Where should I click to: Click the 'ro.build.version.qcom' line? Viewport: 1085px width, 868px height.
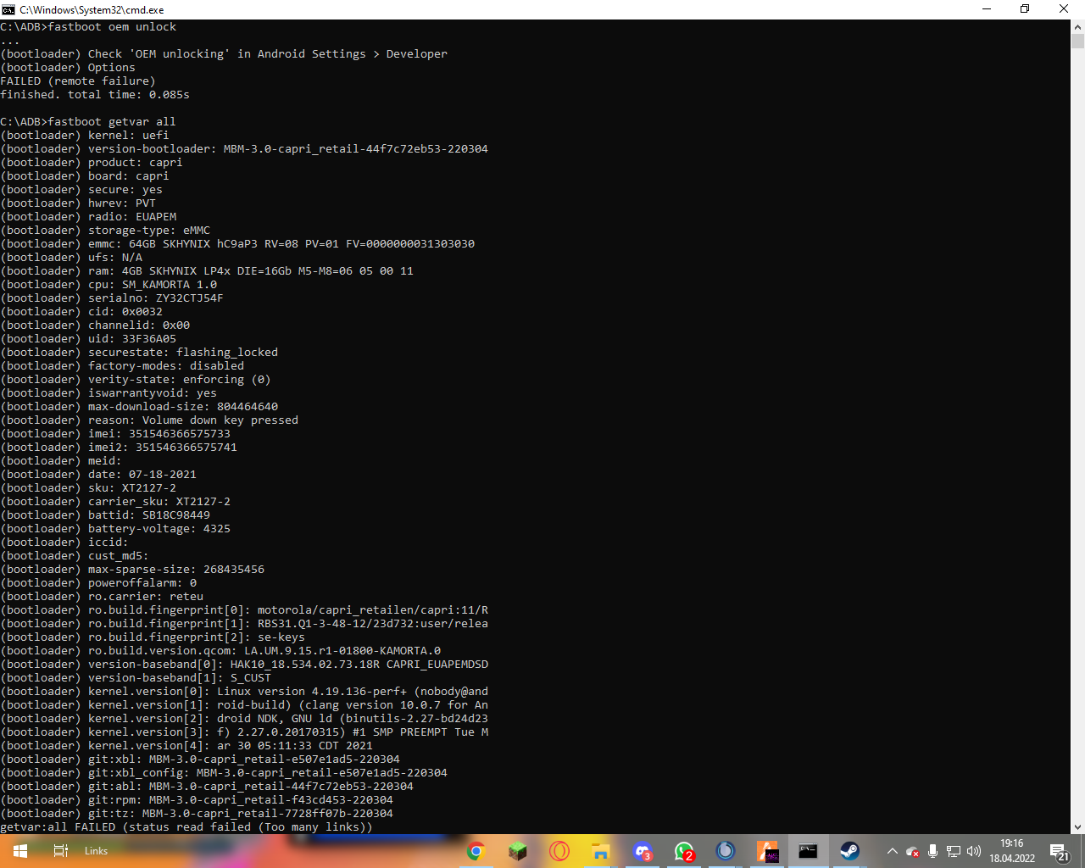(x=220, y=650)
